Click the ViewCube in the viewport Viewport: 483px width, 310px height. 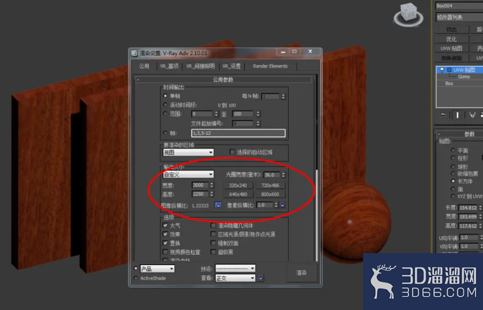point(409,14)
